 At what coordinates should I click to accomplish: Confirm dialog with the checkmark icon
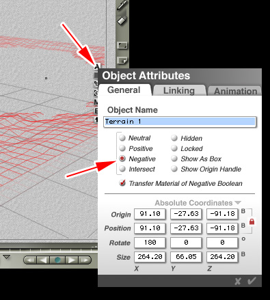[252, 281]
